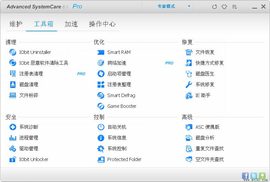Open 文件恢复 recycle bin icon
Screen dimensions: 270x182
tap(189, 52)
